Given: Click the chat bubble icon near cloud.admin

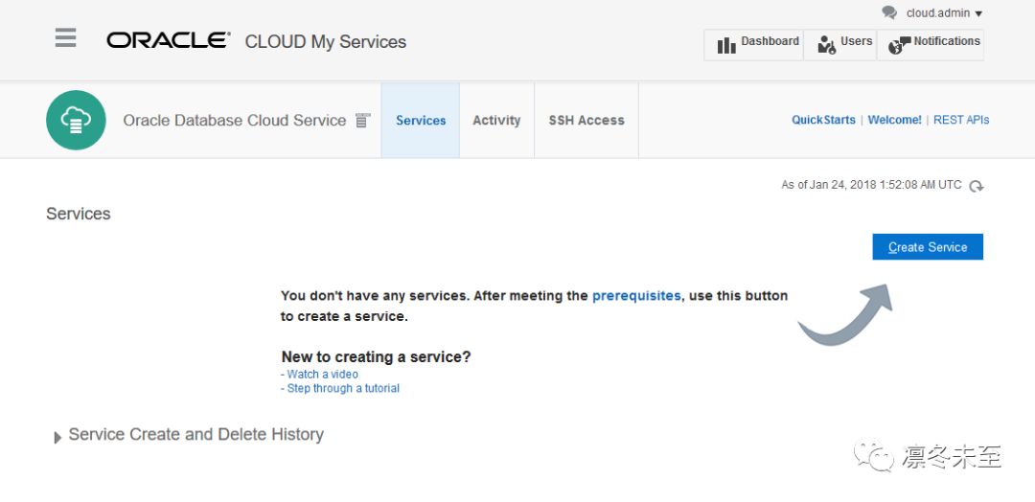Looking at the screenshot, I should [889, 13].
